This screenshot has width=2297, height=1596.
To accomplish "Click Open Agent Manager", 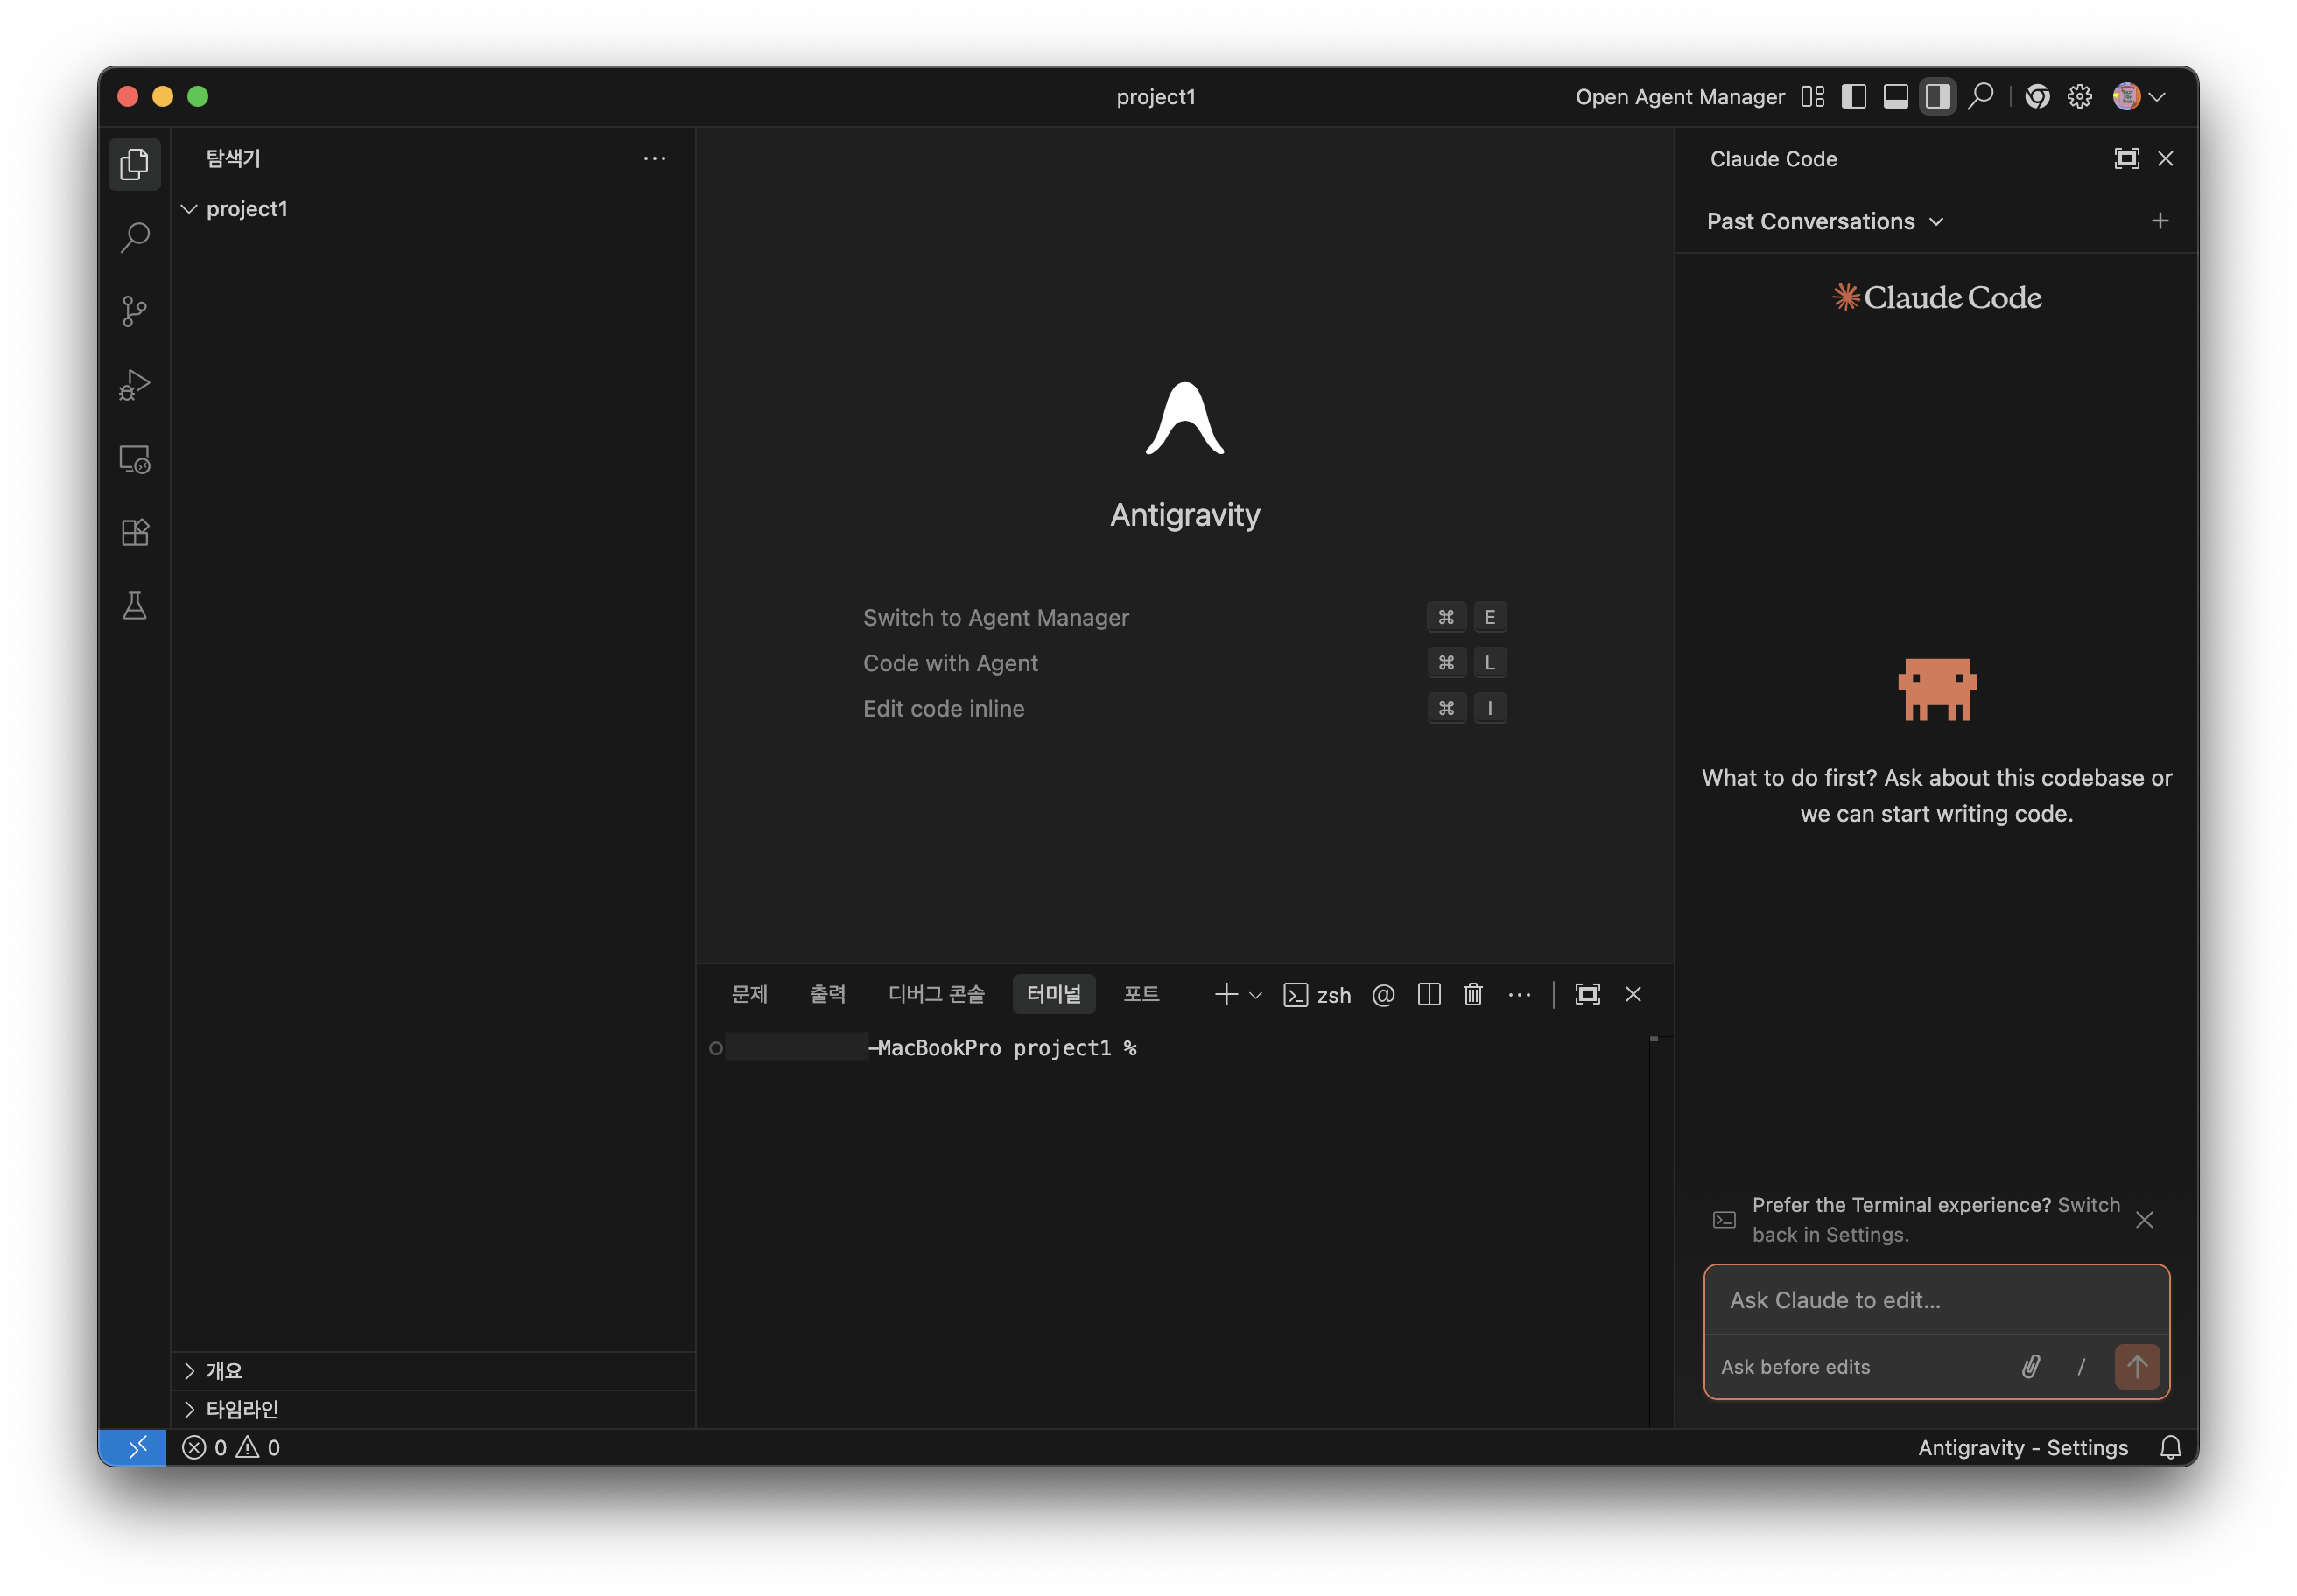I will point(1680,97).
